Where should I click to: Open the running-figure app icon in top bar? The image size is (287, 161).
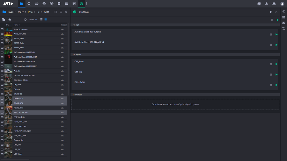point(44,3)
